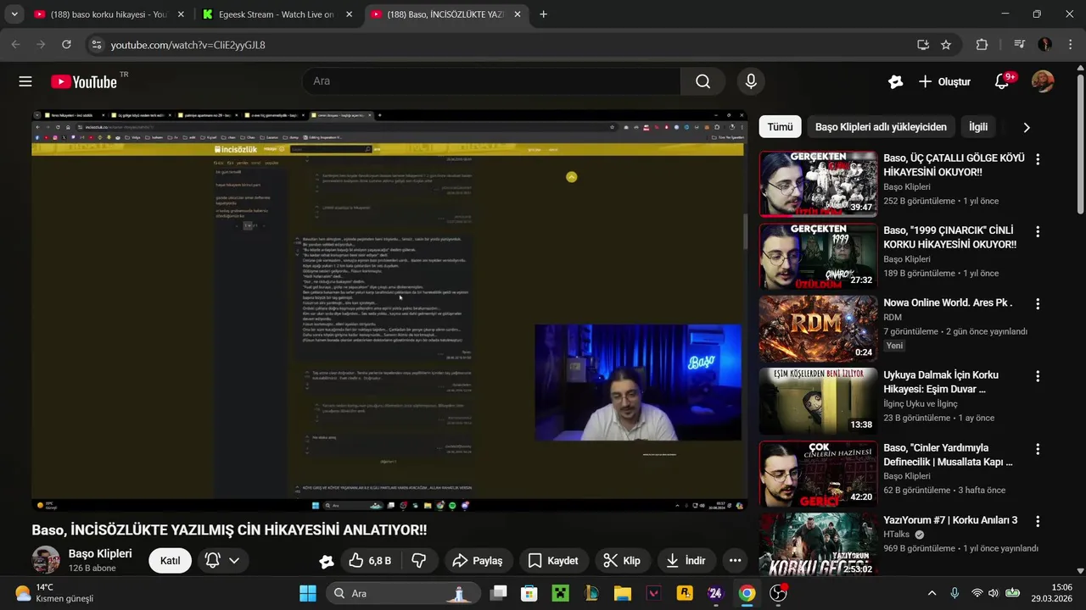
Task: Save the video with Kaydet
Action: point(553,560)
